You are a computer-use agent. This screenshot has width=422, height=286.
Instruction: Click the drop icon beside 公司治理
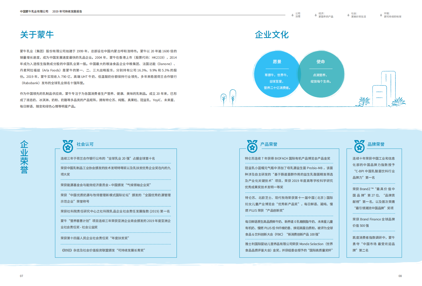tap(293, 15)
